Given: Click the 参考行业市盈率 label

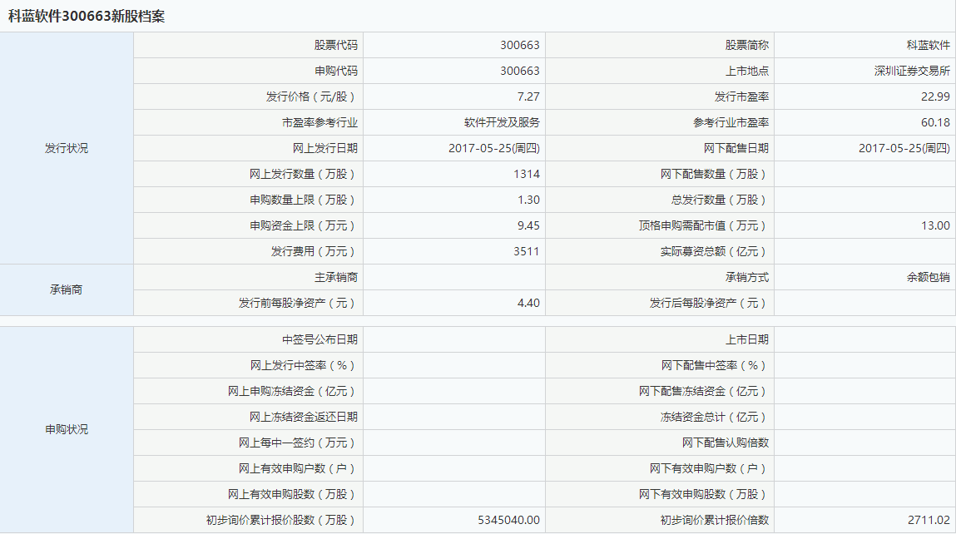Looking at the screenshot, I should click(x=731, y=122).
